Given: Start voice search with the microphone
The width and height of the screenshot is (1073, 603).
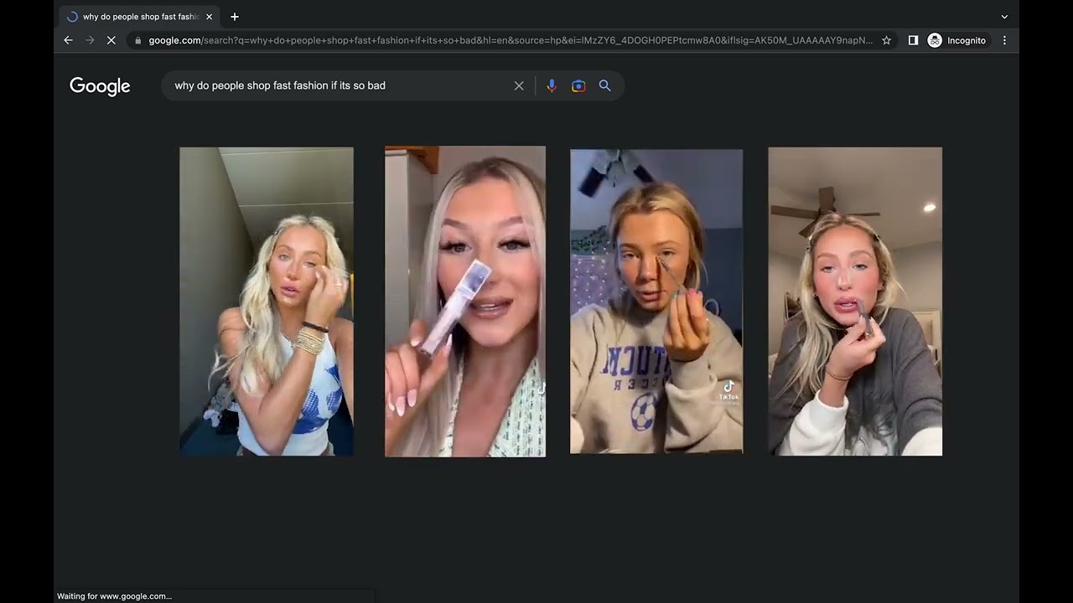Looking at the screenshot, I should pyautogui.click(x=552, y=85).
